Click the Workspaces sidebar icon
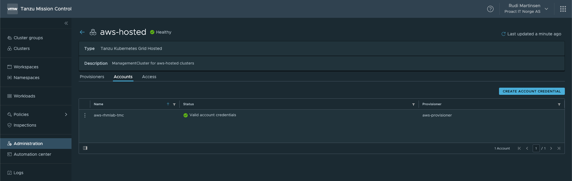 pos(10,67)
